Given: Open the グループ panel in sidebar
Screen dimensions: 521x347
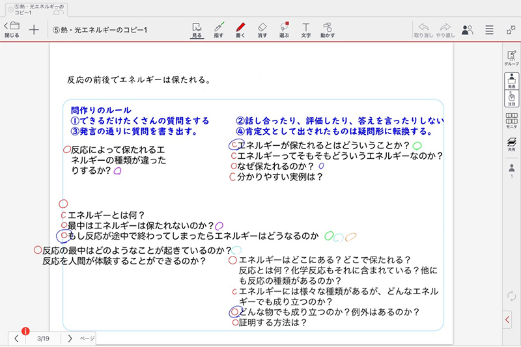Looking at the screenshot, I should point(511,59).
